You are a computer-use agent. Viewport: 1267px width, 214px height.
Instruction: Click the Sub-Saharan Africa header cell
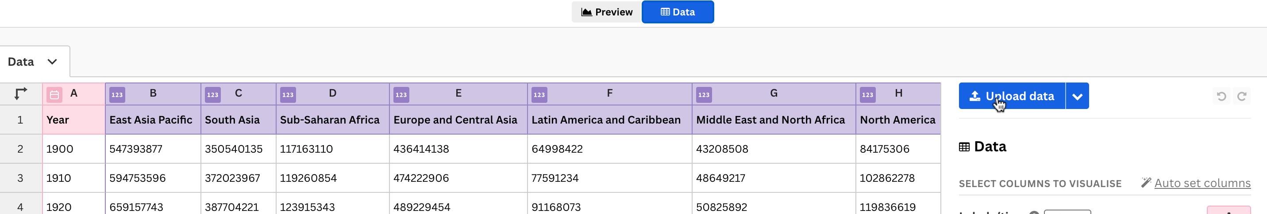(330, 120)
